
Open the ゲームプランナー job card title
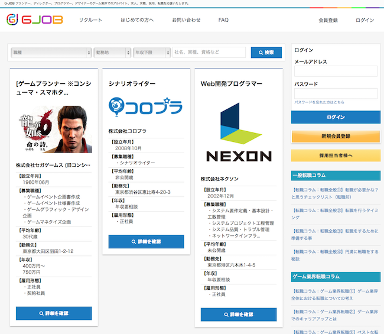[54, 88]
